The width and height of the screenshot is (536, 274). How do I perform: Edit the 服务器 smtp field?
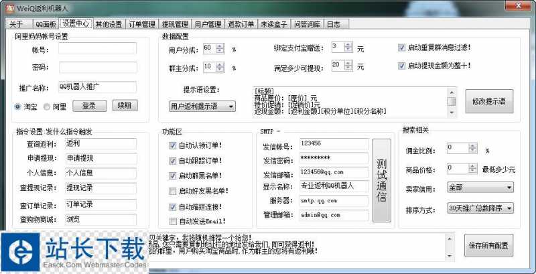(x=334, y=201)
